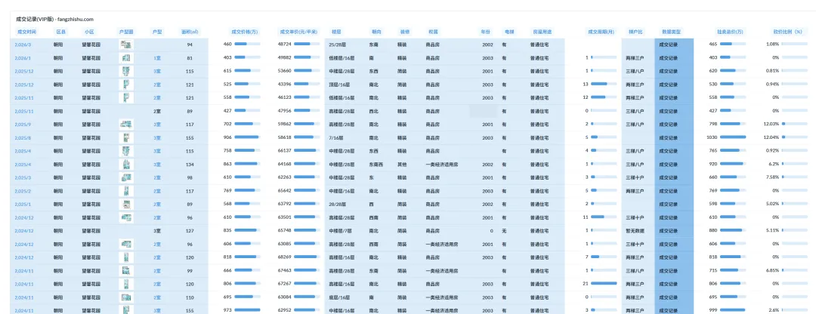
Task: Sort by 挂卖总价(万) column header
Action: coord(731,32)
